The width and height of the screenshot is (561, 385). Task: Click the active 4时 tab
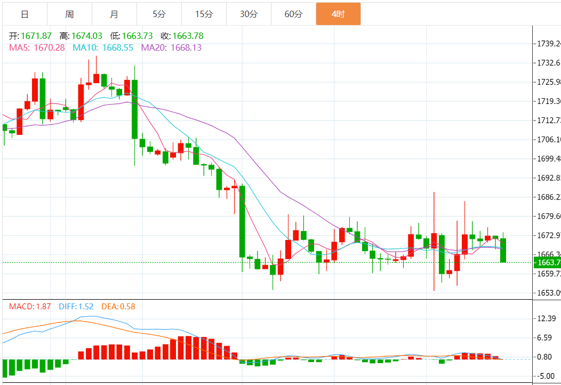(x=338, y=14)
